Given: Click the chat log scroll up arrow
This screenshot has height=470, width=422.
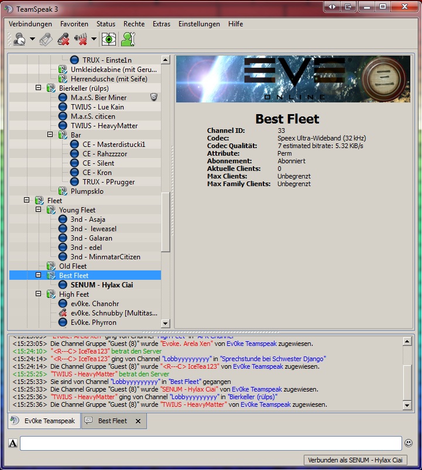Looking at the screenshot, I should click(407, 341).
